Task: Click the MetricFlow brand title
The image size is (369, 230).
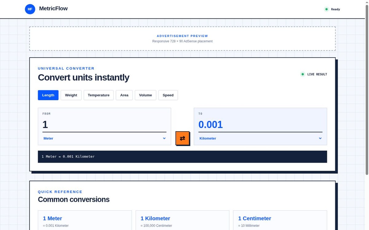Action: click(x=54, y=9)
